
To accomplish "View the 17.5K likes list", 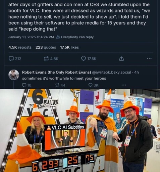I will (69, 47).
